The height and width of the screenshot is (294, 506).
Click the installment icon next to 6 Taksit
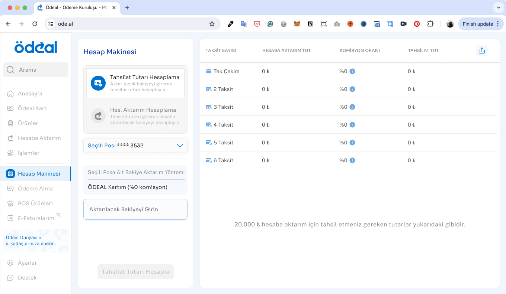pos(209,160)
